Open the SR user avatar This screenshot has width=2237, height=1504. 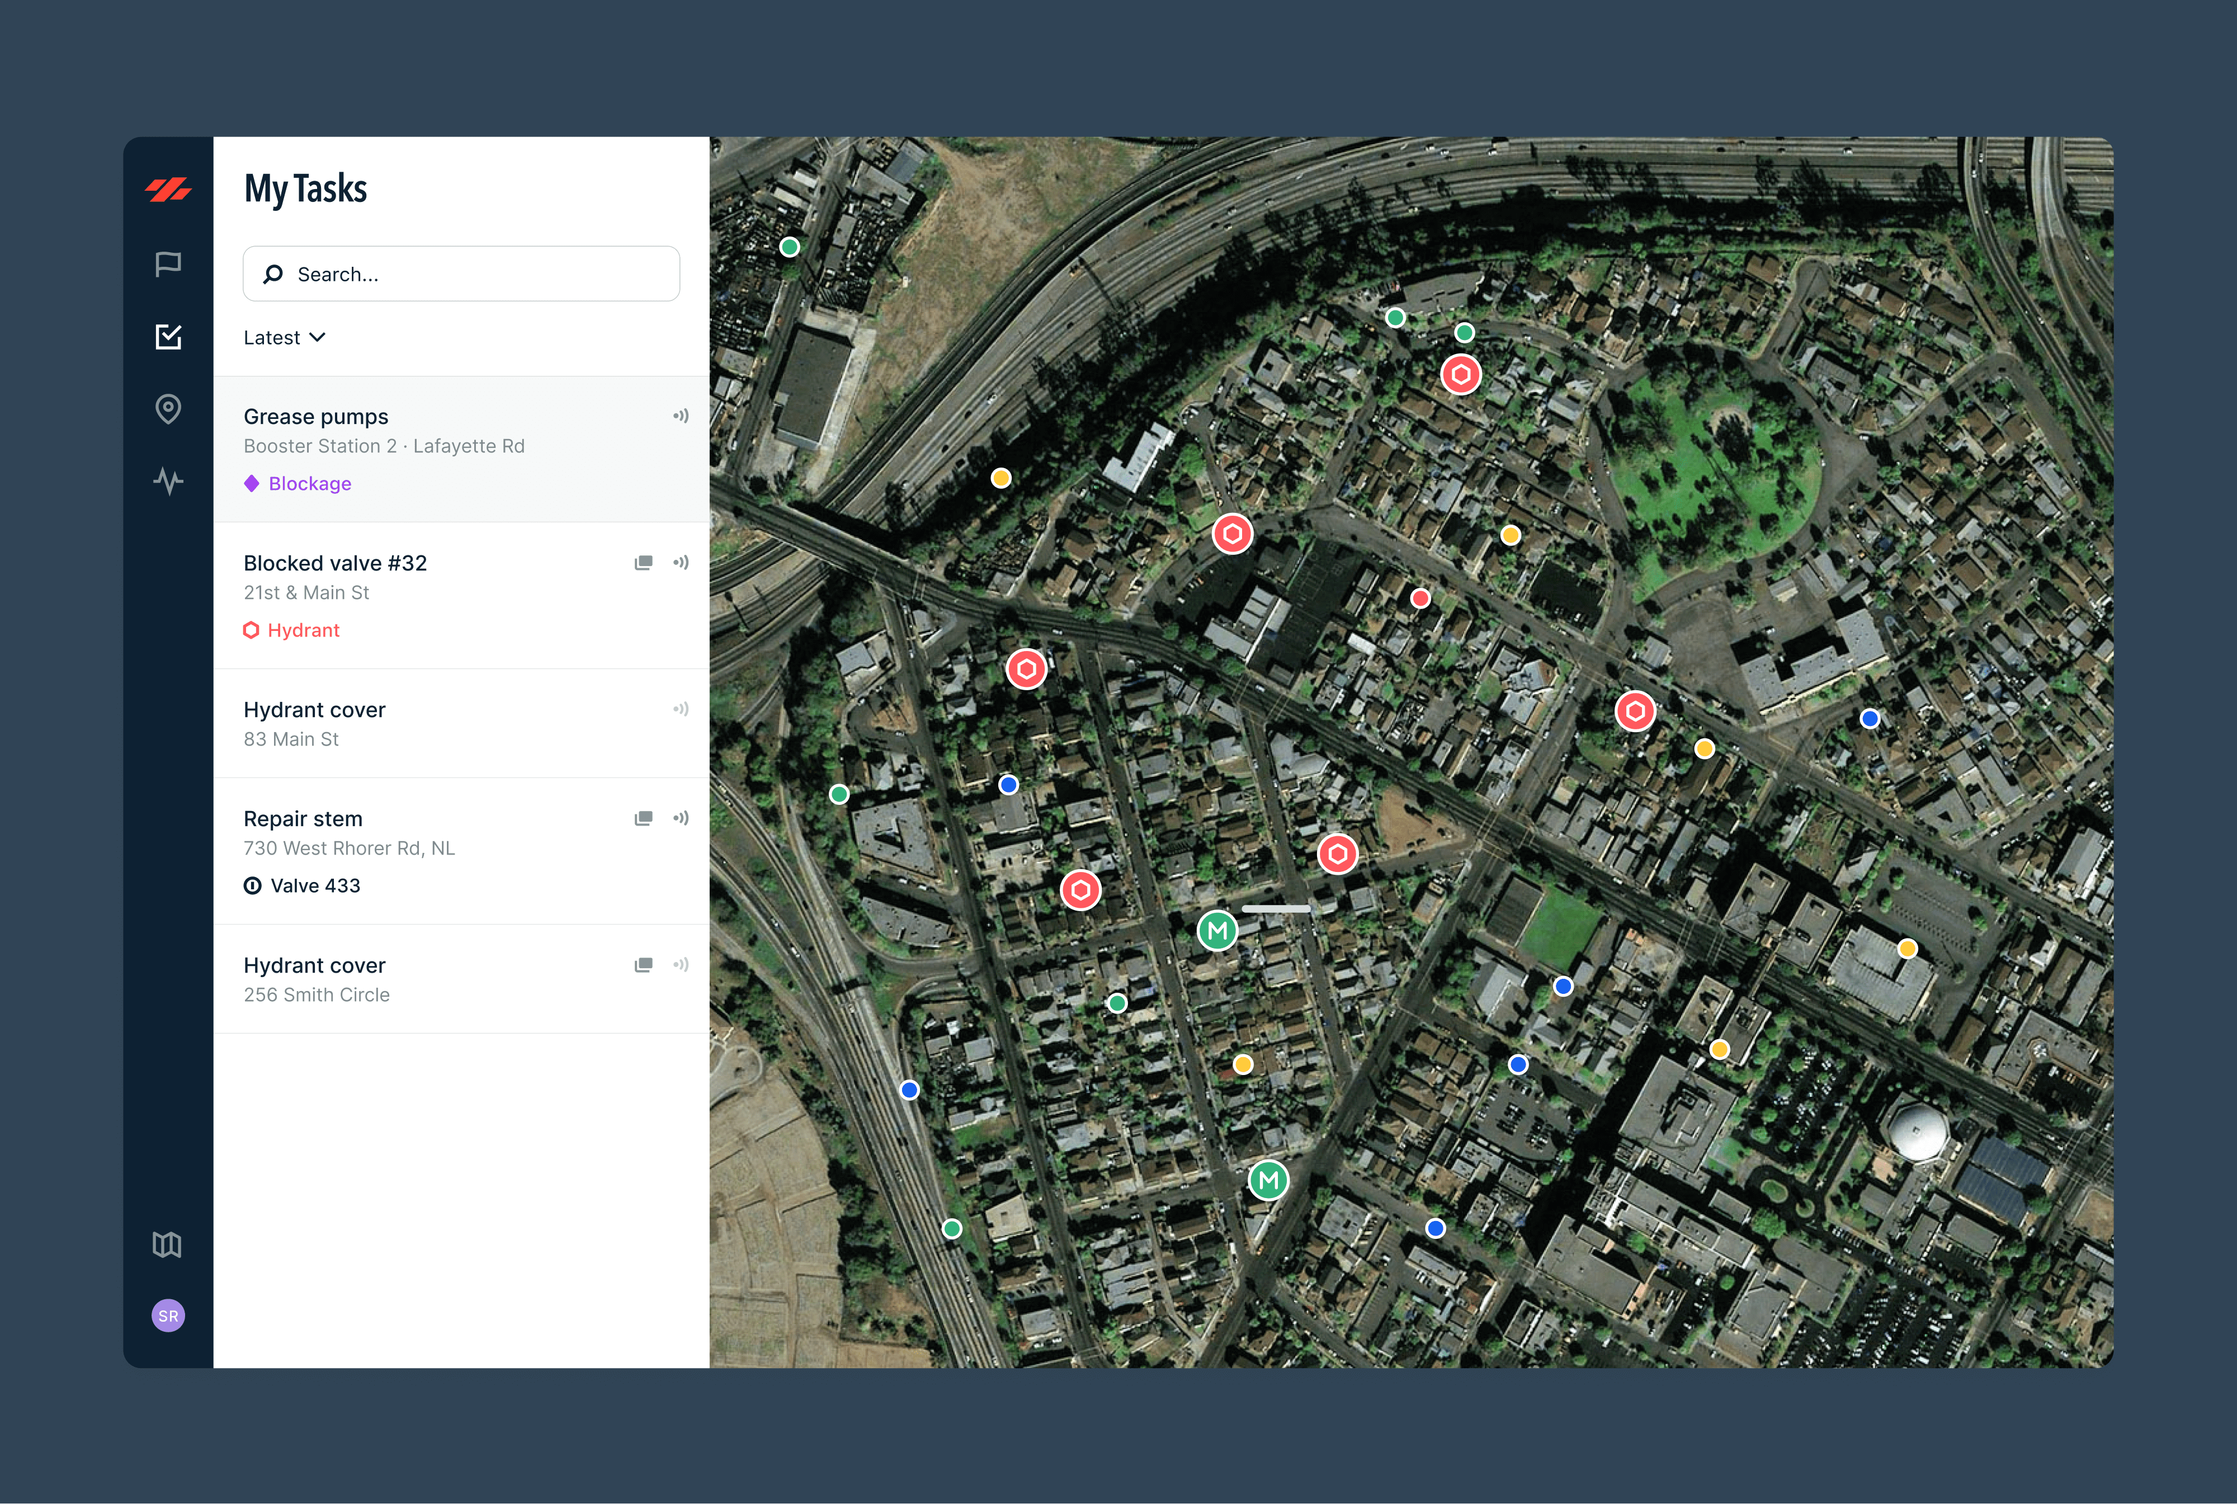point(168,1316)
